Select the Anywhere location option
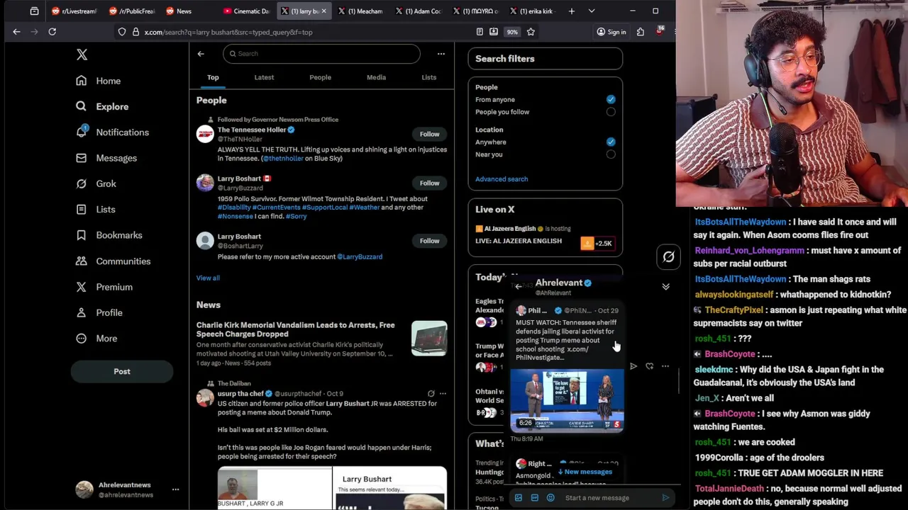This screenshot has width=908, height=510. pyautogui.click(x=611, y=142)
